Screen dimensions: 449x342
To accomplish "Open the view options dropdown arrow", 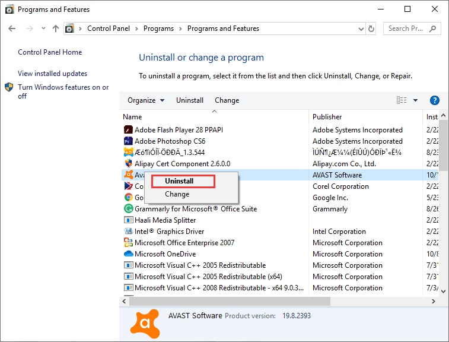I will [415, 100].
